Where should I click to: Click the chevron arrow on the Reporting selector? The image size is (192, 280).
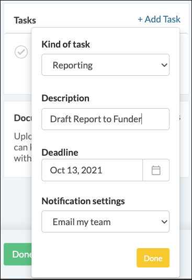point(164,65)
